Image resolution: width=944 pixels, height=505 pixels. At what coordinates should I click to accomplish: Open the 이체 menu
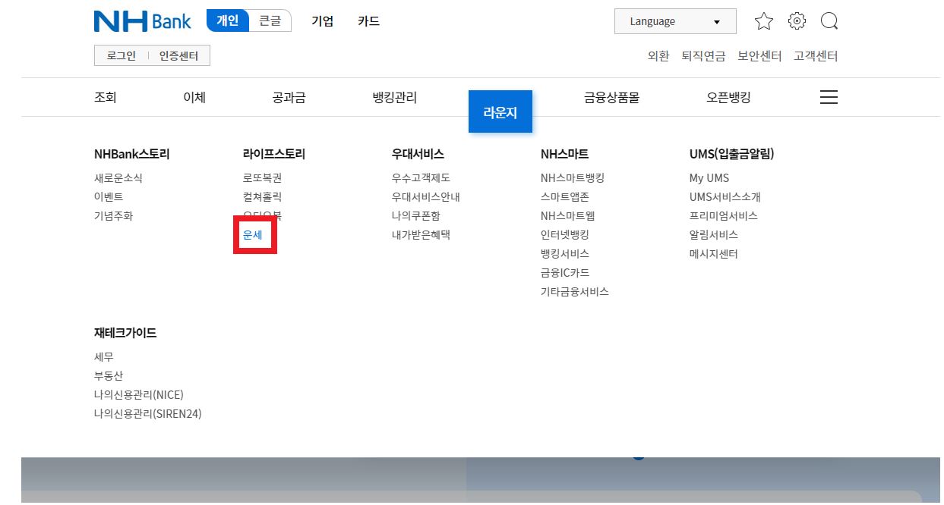(x=194, y=97)
